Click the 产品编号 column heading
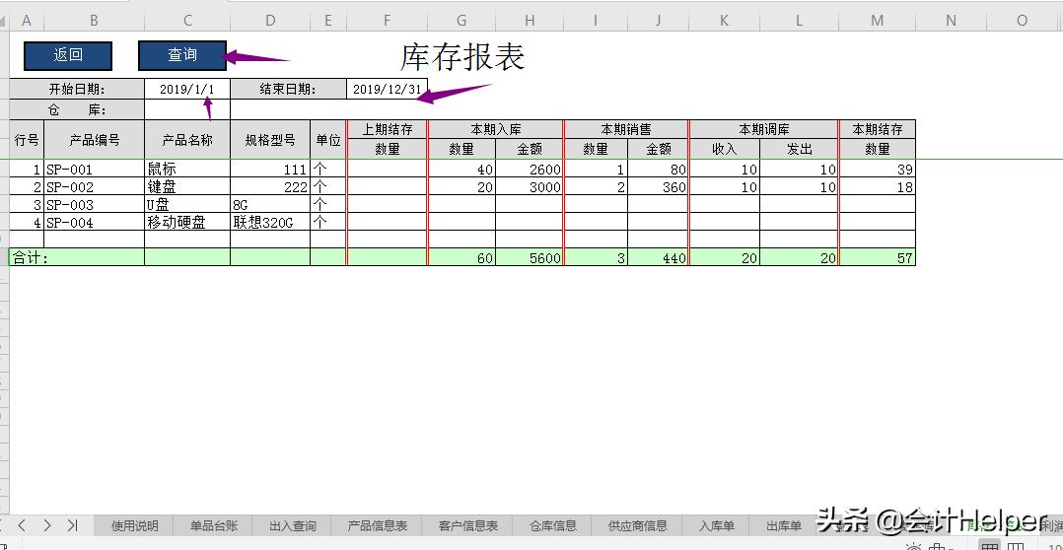The image size is (1063, 550). [94, 140]
